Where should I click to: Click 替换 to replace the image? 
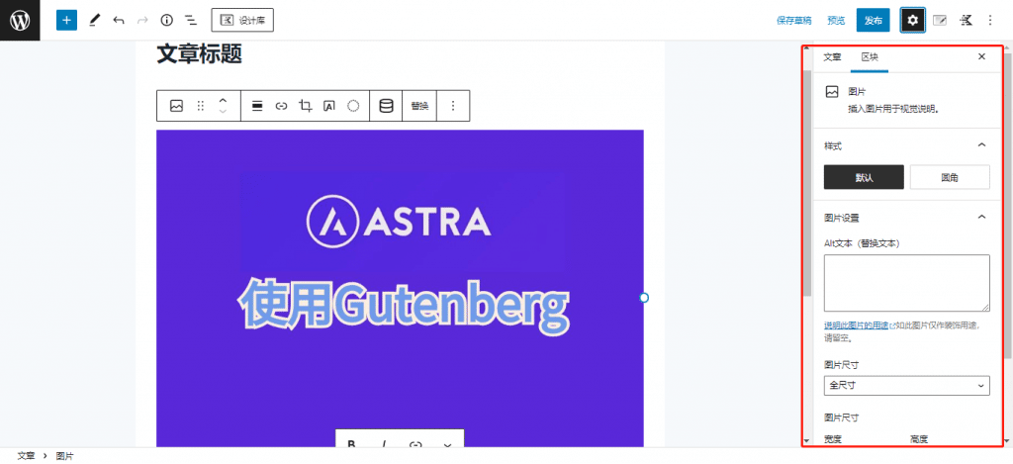point(419,106)
